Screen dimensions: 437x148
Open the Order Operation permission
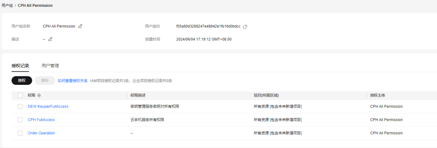[41, 133]
